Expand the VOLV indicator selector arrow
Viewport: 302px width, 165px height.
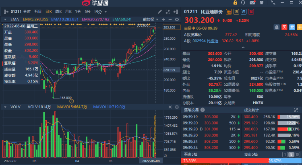coord(5,107)
